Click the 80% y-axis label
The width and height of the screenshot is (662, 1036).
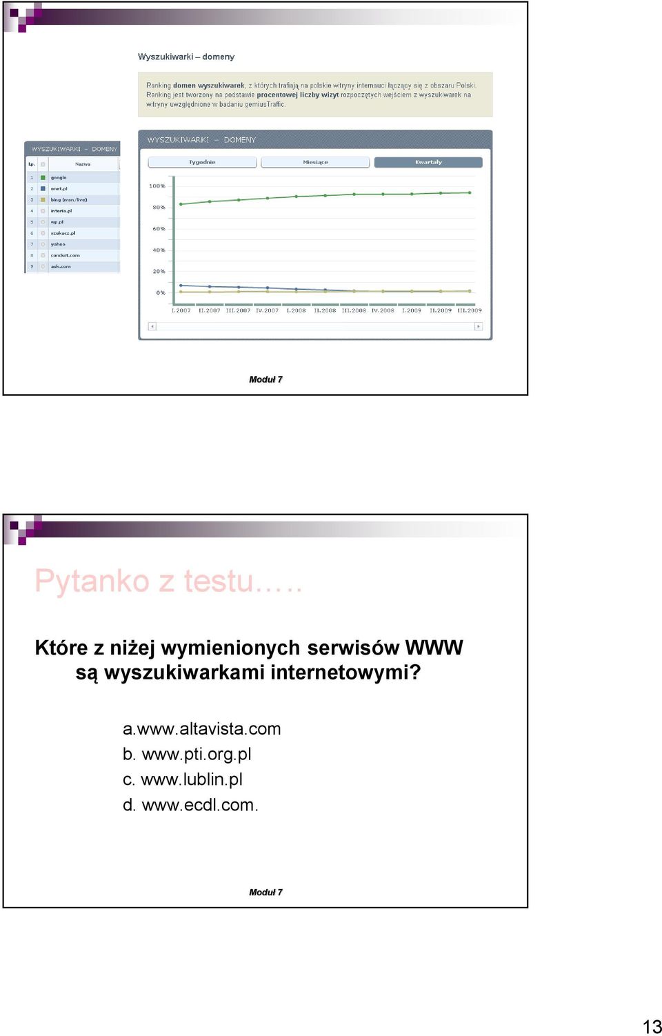click(159, 208)
